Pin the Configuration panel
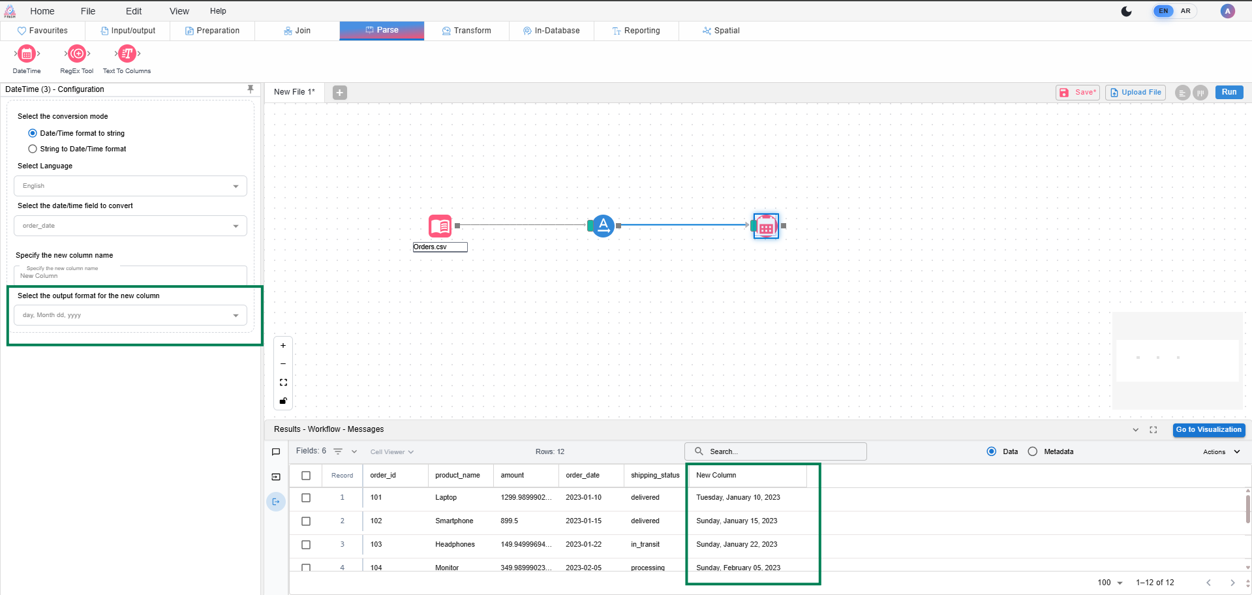The width and height of the screenshot is (1252, 595). (251, 89)
